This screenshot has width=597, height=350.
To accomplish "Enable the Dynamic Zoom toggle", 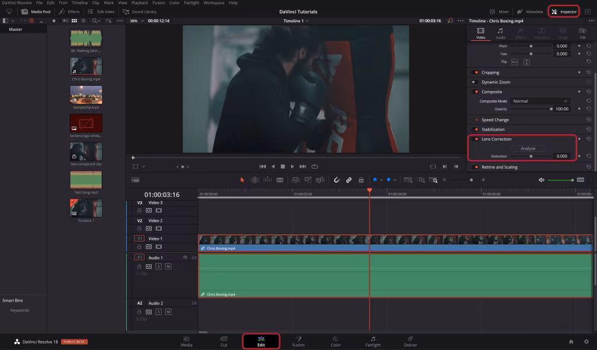I will [x=475, y=82].
